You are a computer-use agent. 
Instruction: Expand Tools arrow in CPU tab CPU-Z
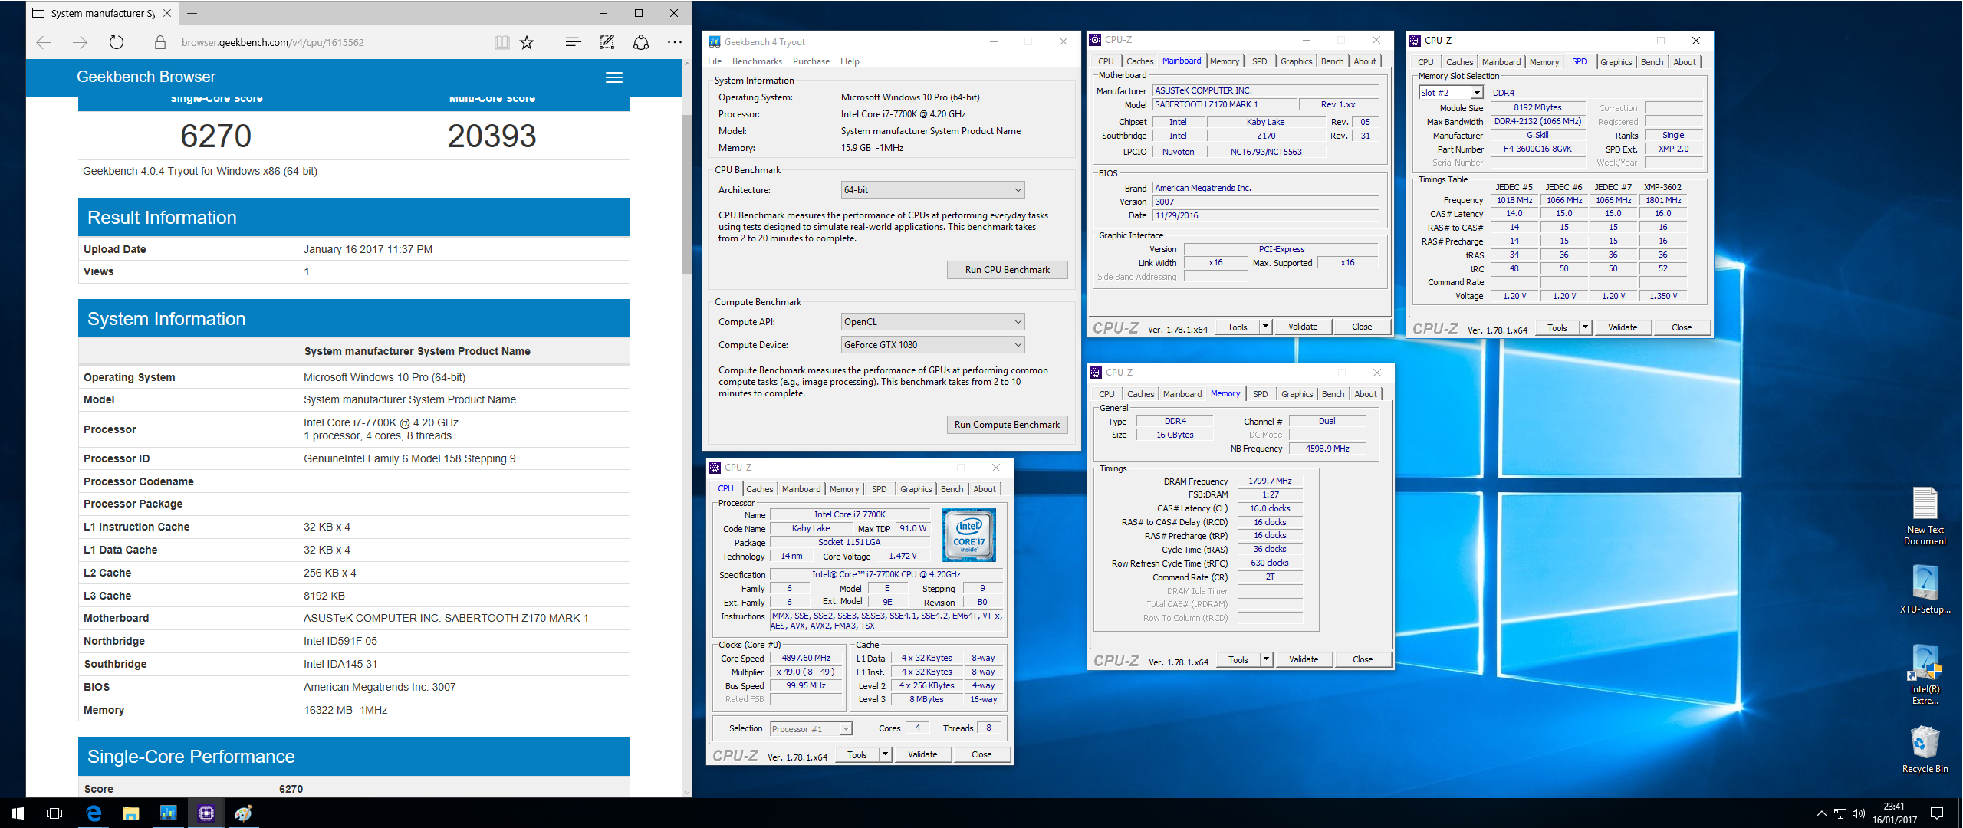pyautogui.click(x=884, y=754)
